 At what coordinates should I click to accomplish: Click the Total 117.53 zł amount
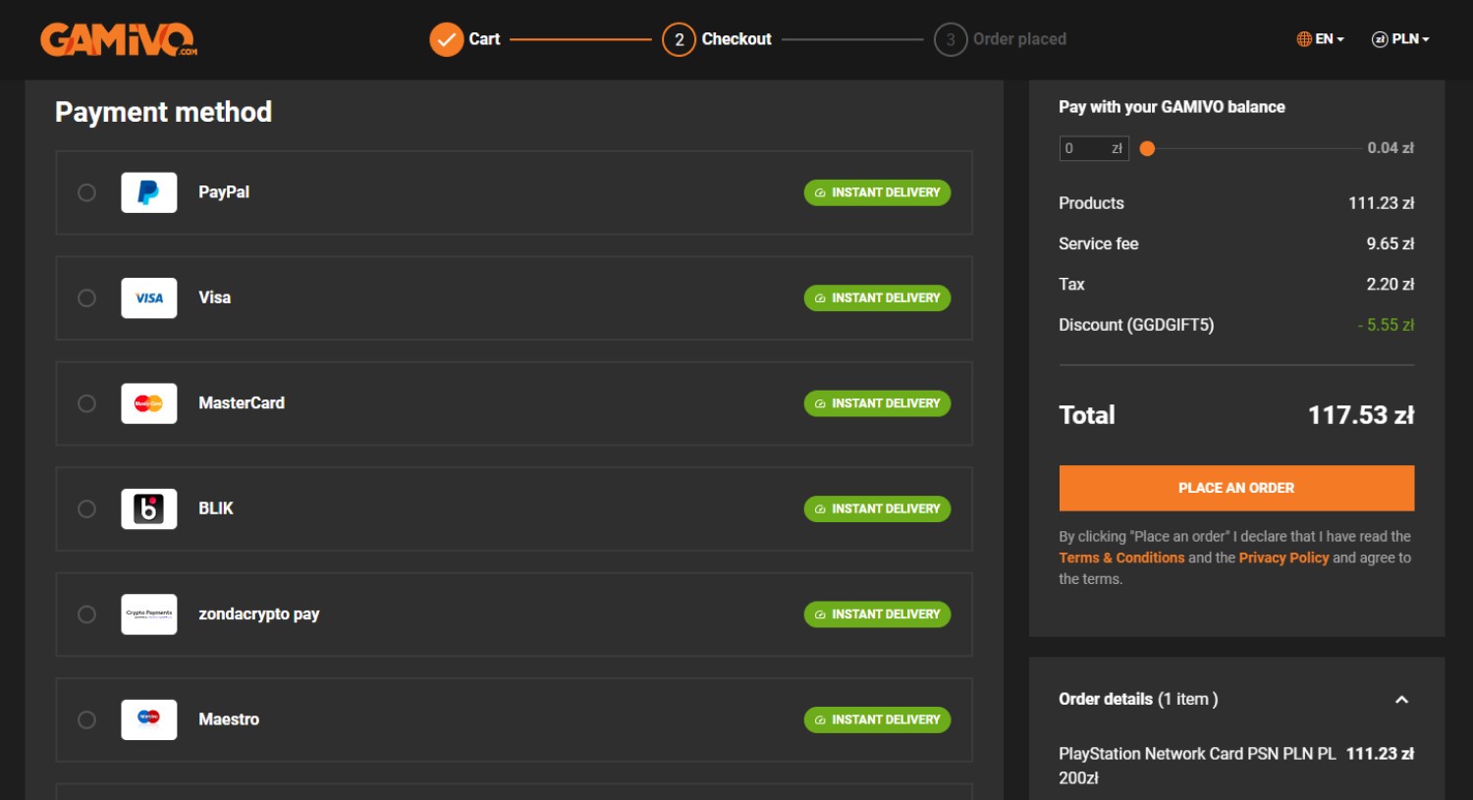point(1361,415)
